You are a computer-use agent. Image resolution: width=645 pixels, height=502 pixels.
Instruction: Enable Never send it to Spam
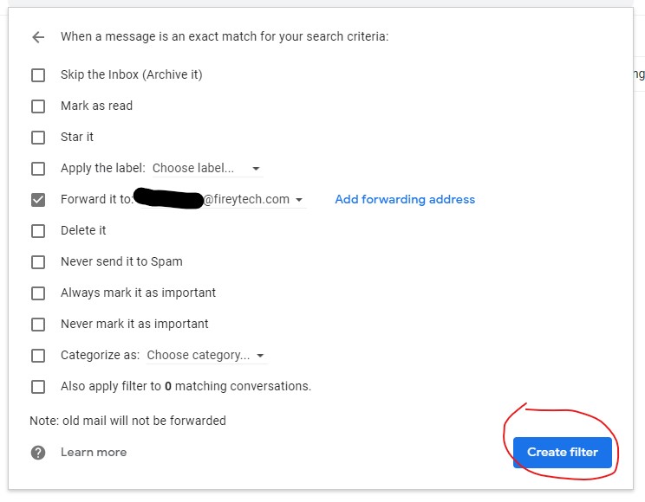click(38, 262)
